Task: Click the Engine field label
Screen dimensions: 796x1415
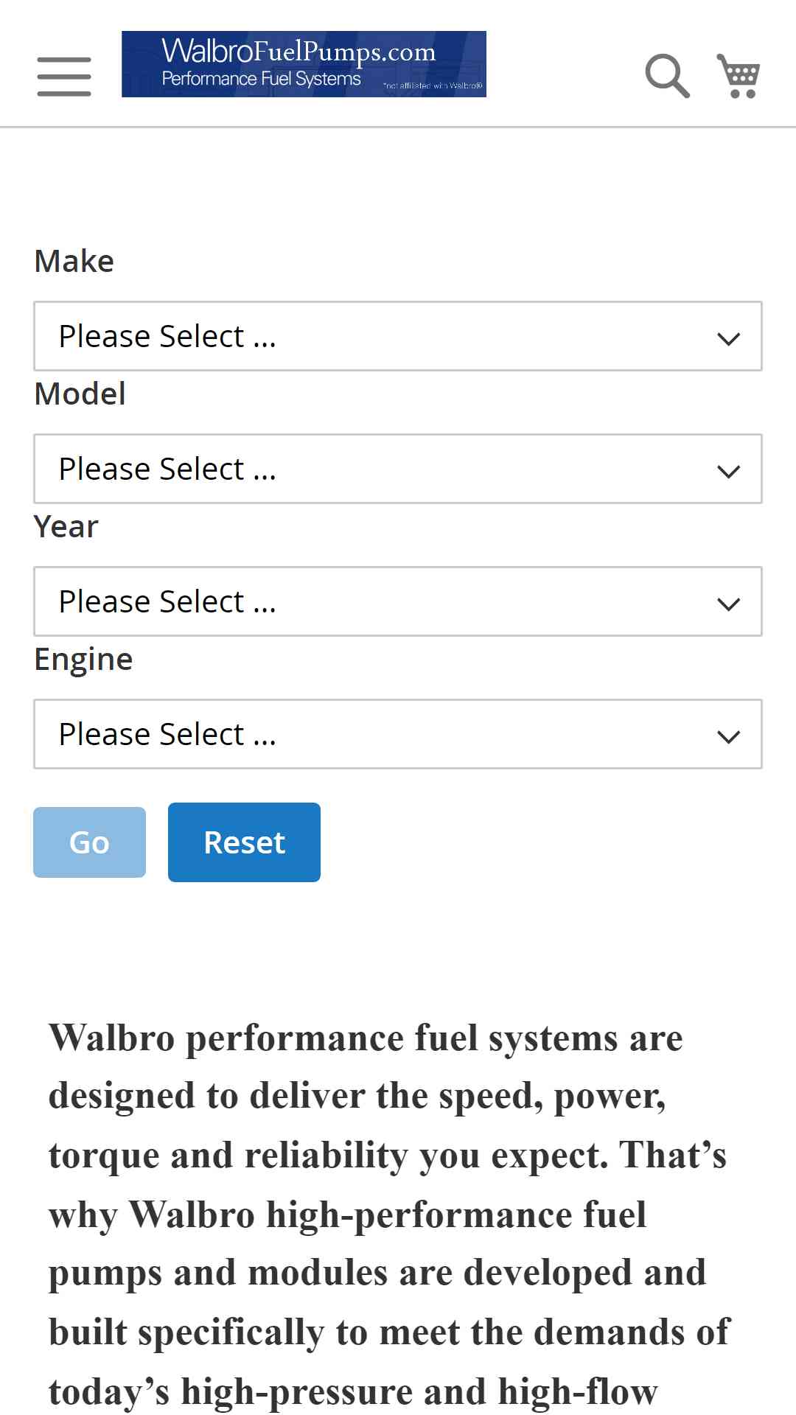Action: coord(83,660)
